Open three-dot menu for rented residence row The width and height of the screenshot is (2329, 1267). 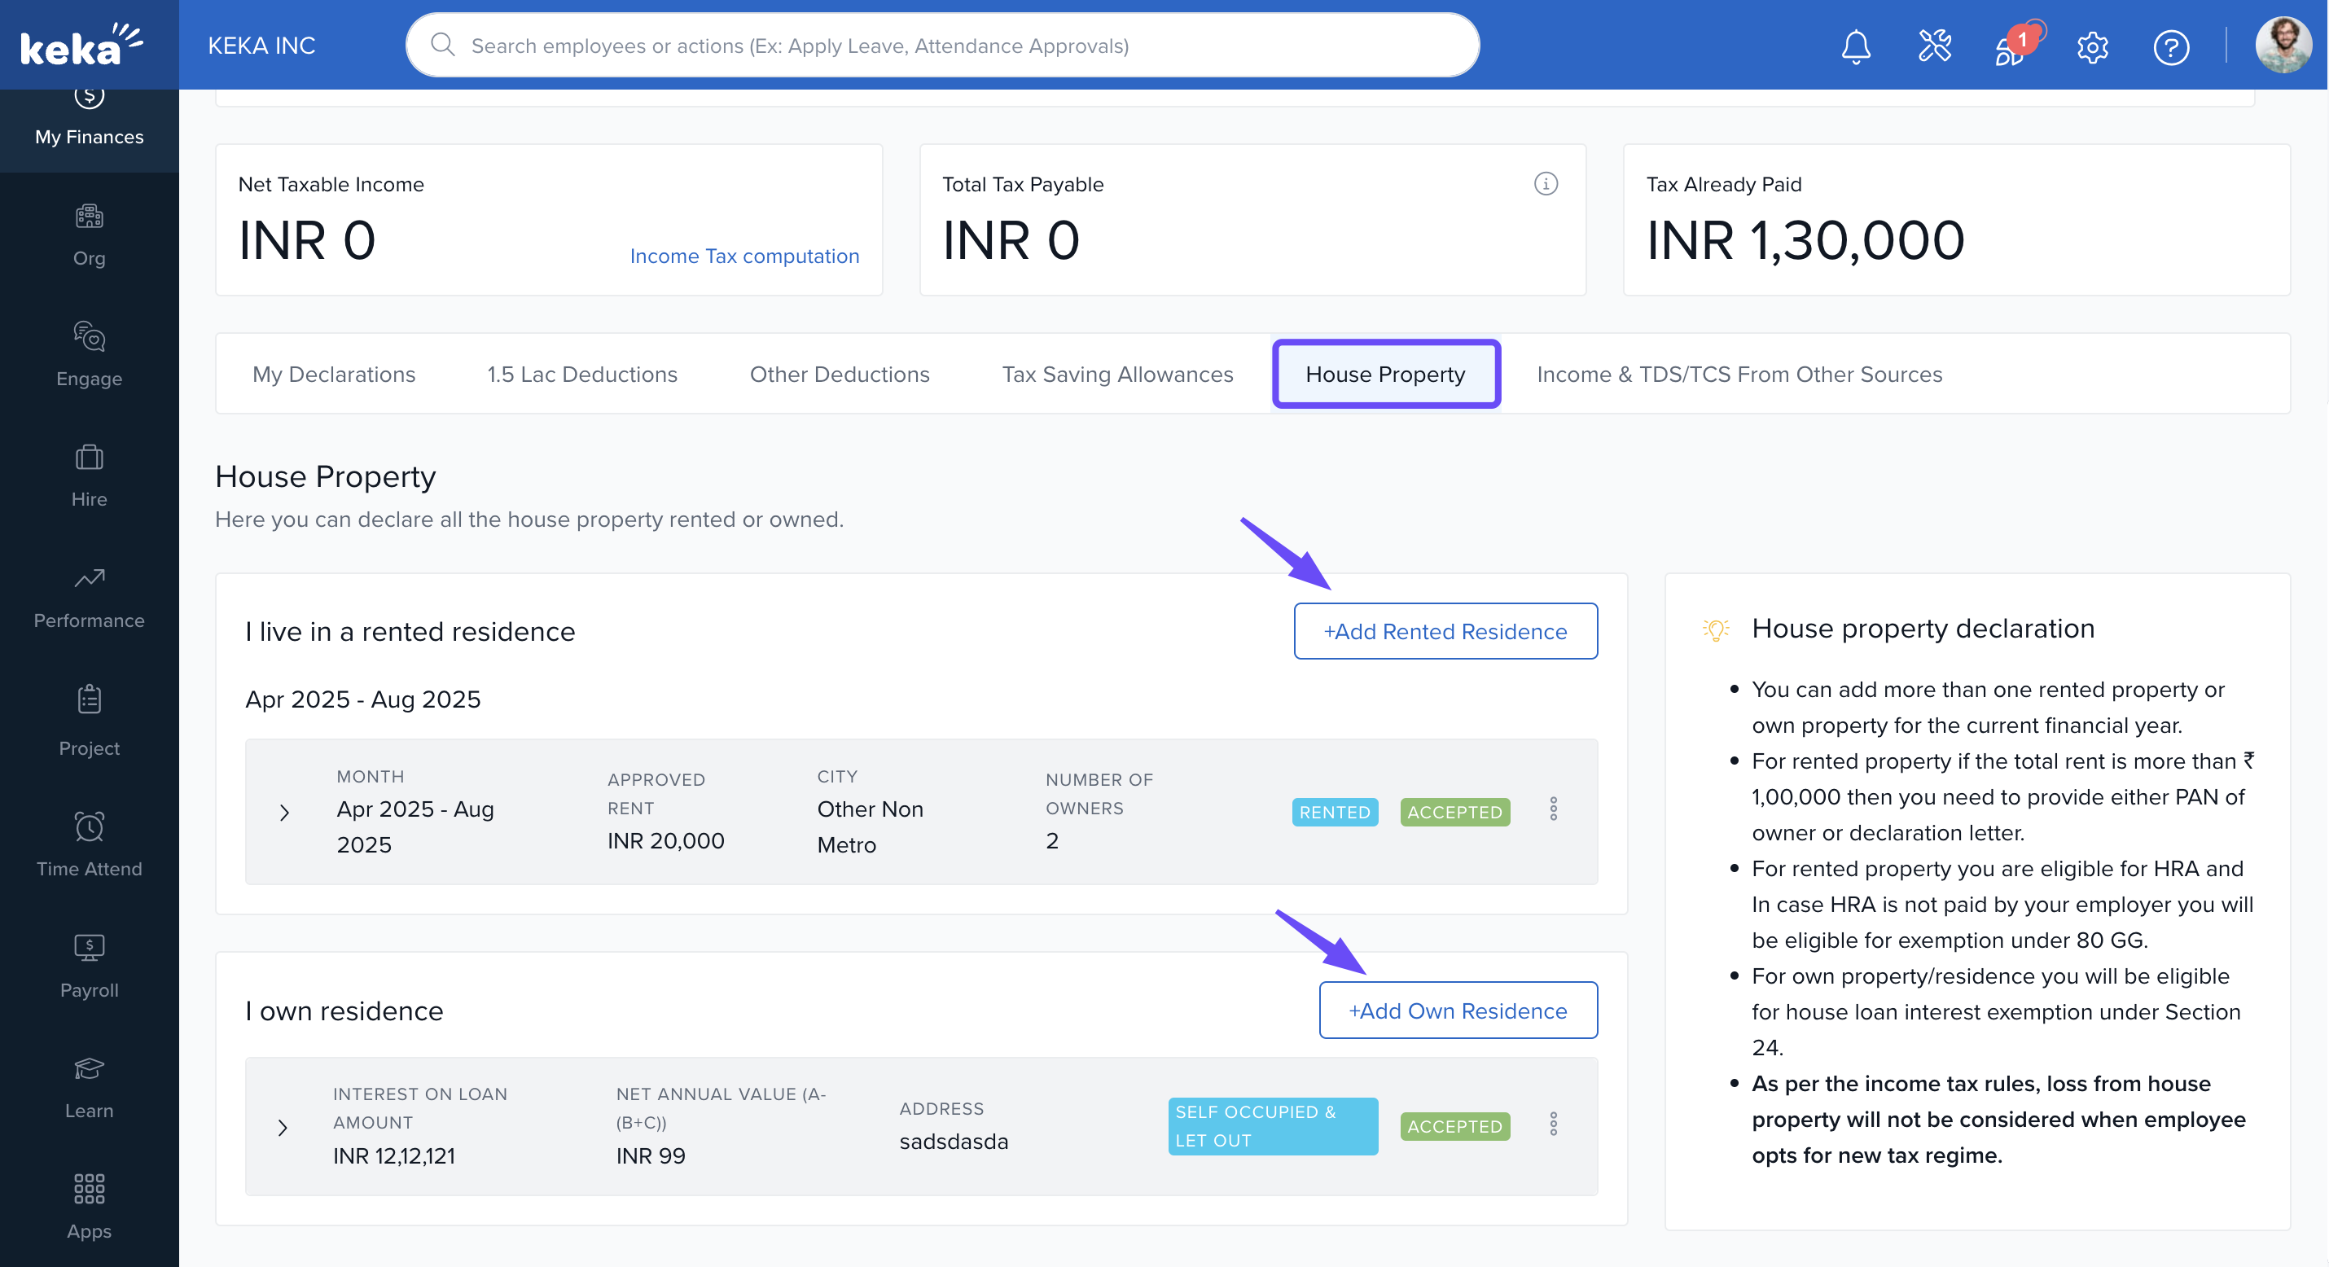tap(1552, 809)
